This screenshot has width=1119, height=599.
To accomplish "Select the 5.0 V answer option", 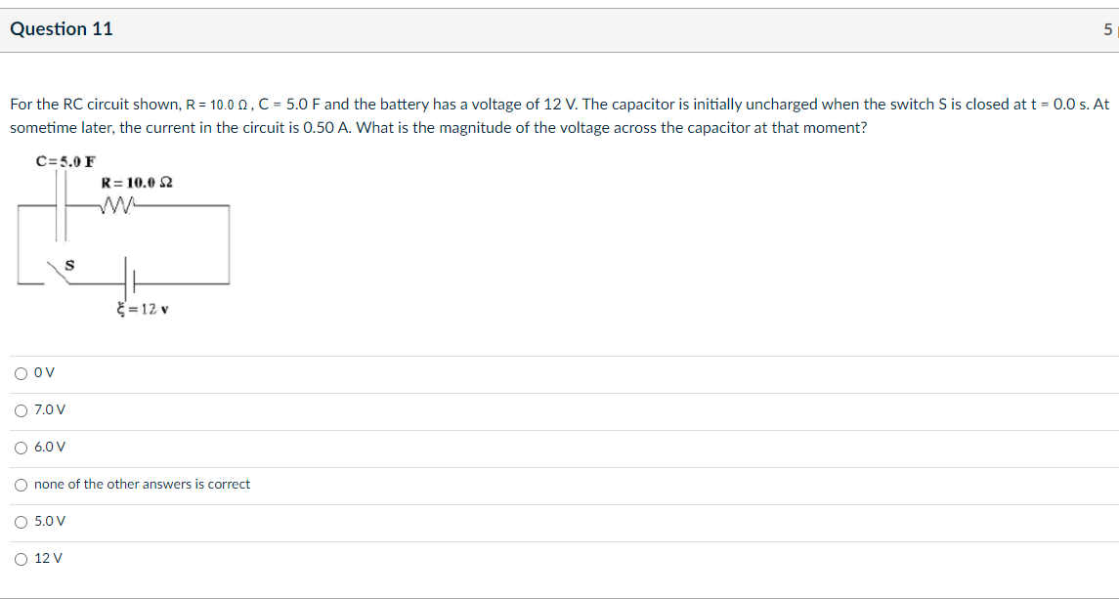I will coord(21,521).
